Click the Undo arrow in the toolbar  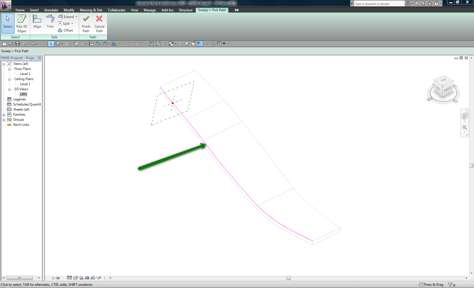[x=33, y=44]
